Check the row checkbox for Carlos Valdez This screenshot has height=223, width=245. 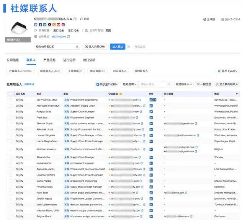pyautogui.click(x=10, y=181)
